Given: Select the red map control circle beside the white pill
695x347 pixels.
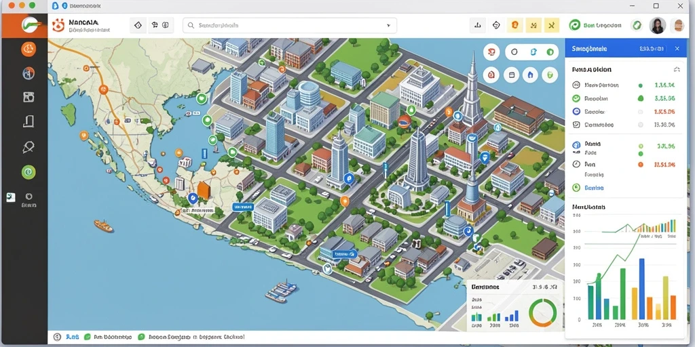Looking at the screenshot, I should click(x=491, y=52).
